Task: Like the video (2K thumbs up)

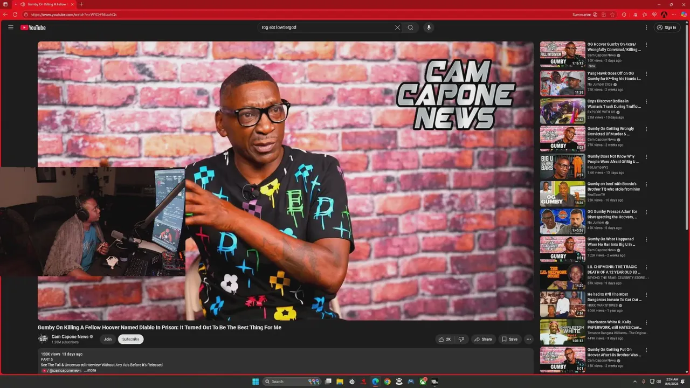Action: point(445,339)
